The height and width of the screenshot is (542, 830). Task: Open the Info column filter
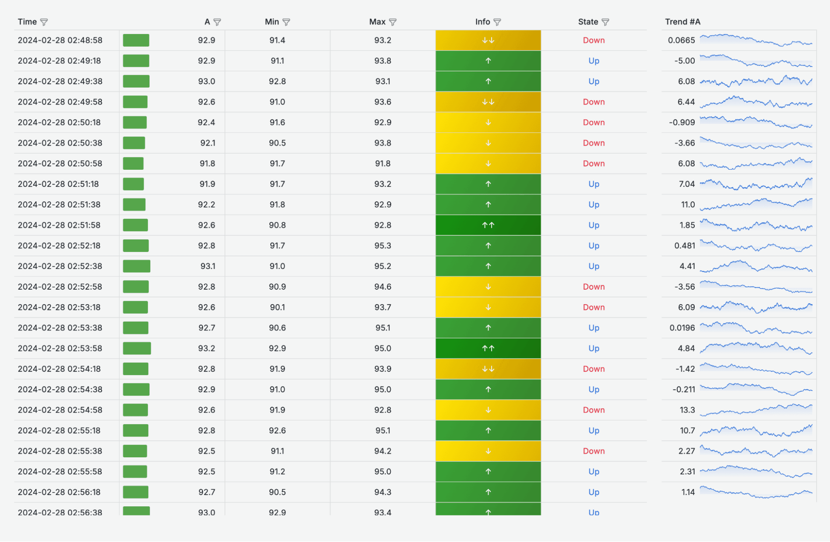498,22
